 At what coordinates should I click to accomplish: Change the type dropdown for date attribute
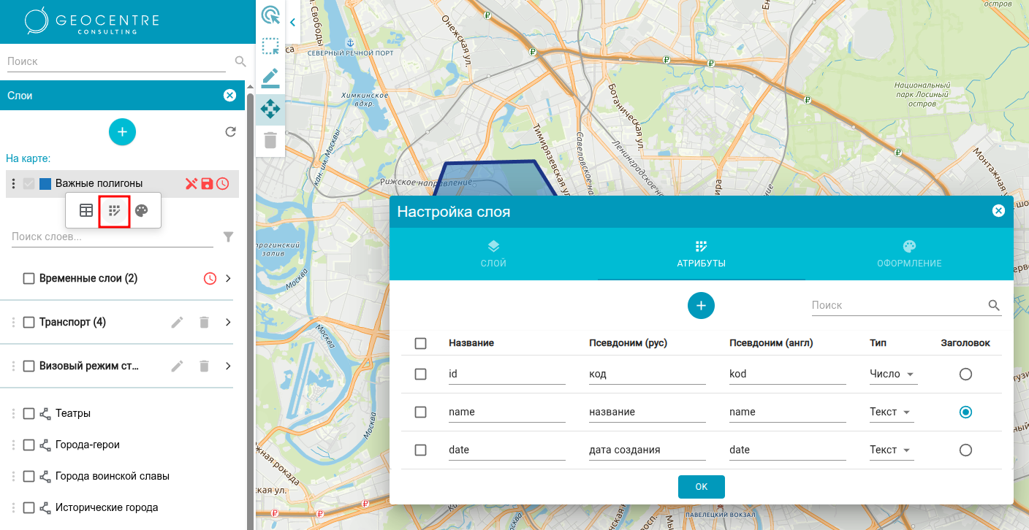click(x=892, y=450)
